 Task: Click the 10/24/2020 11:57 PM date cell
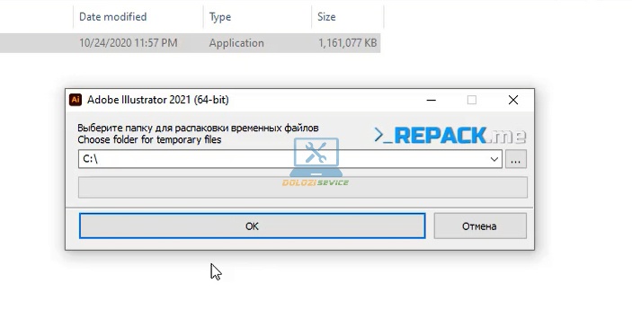[x=129, y=43]
